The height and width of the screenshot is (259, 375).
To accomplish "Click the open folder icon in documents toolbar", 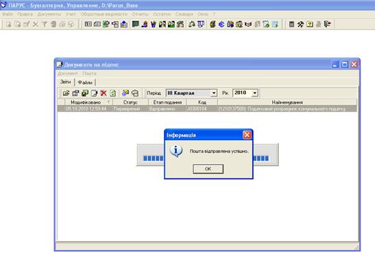I will pos(66,93).
